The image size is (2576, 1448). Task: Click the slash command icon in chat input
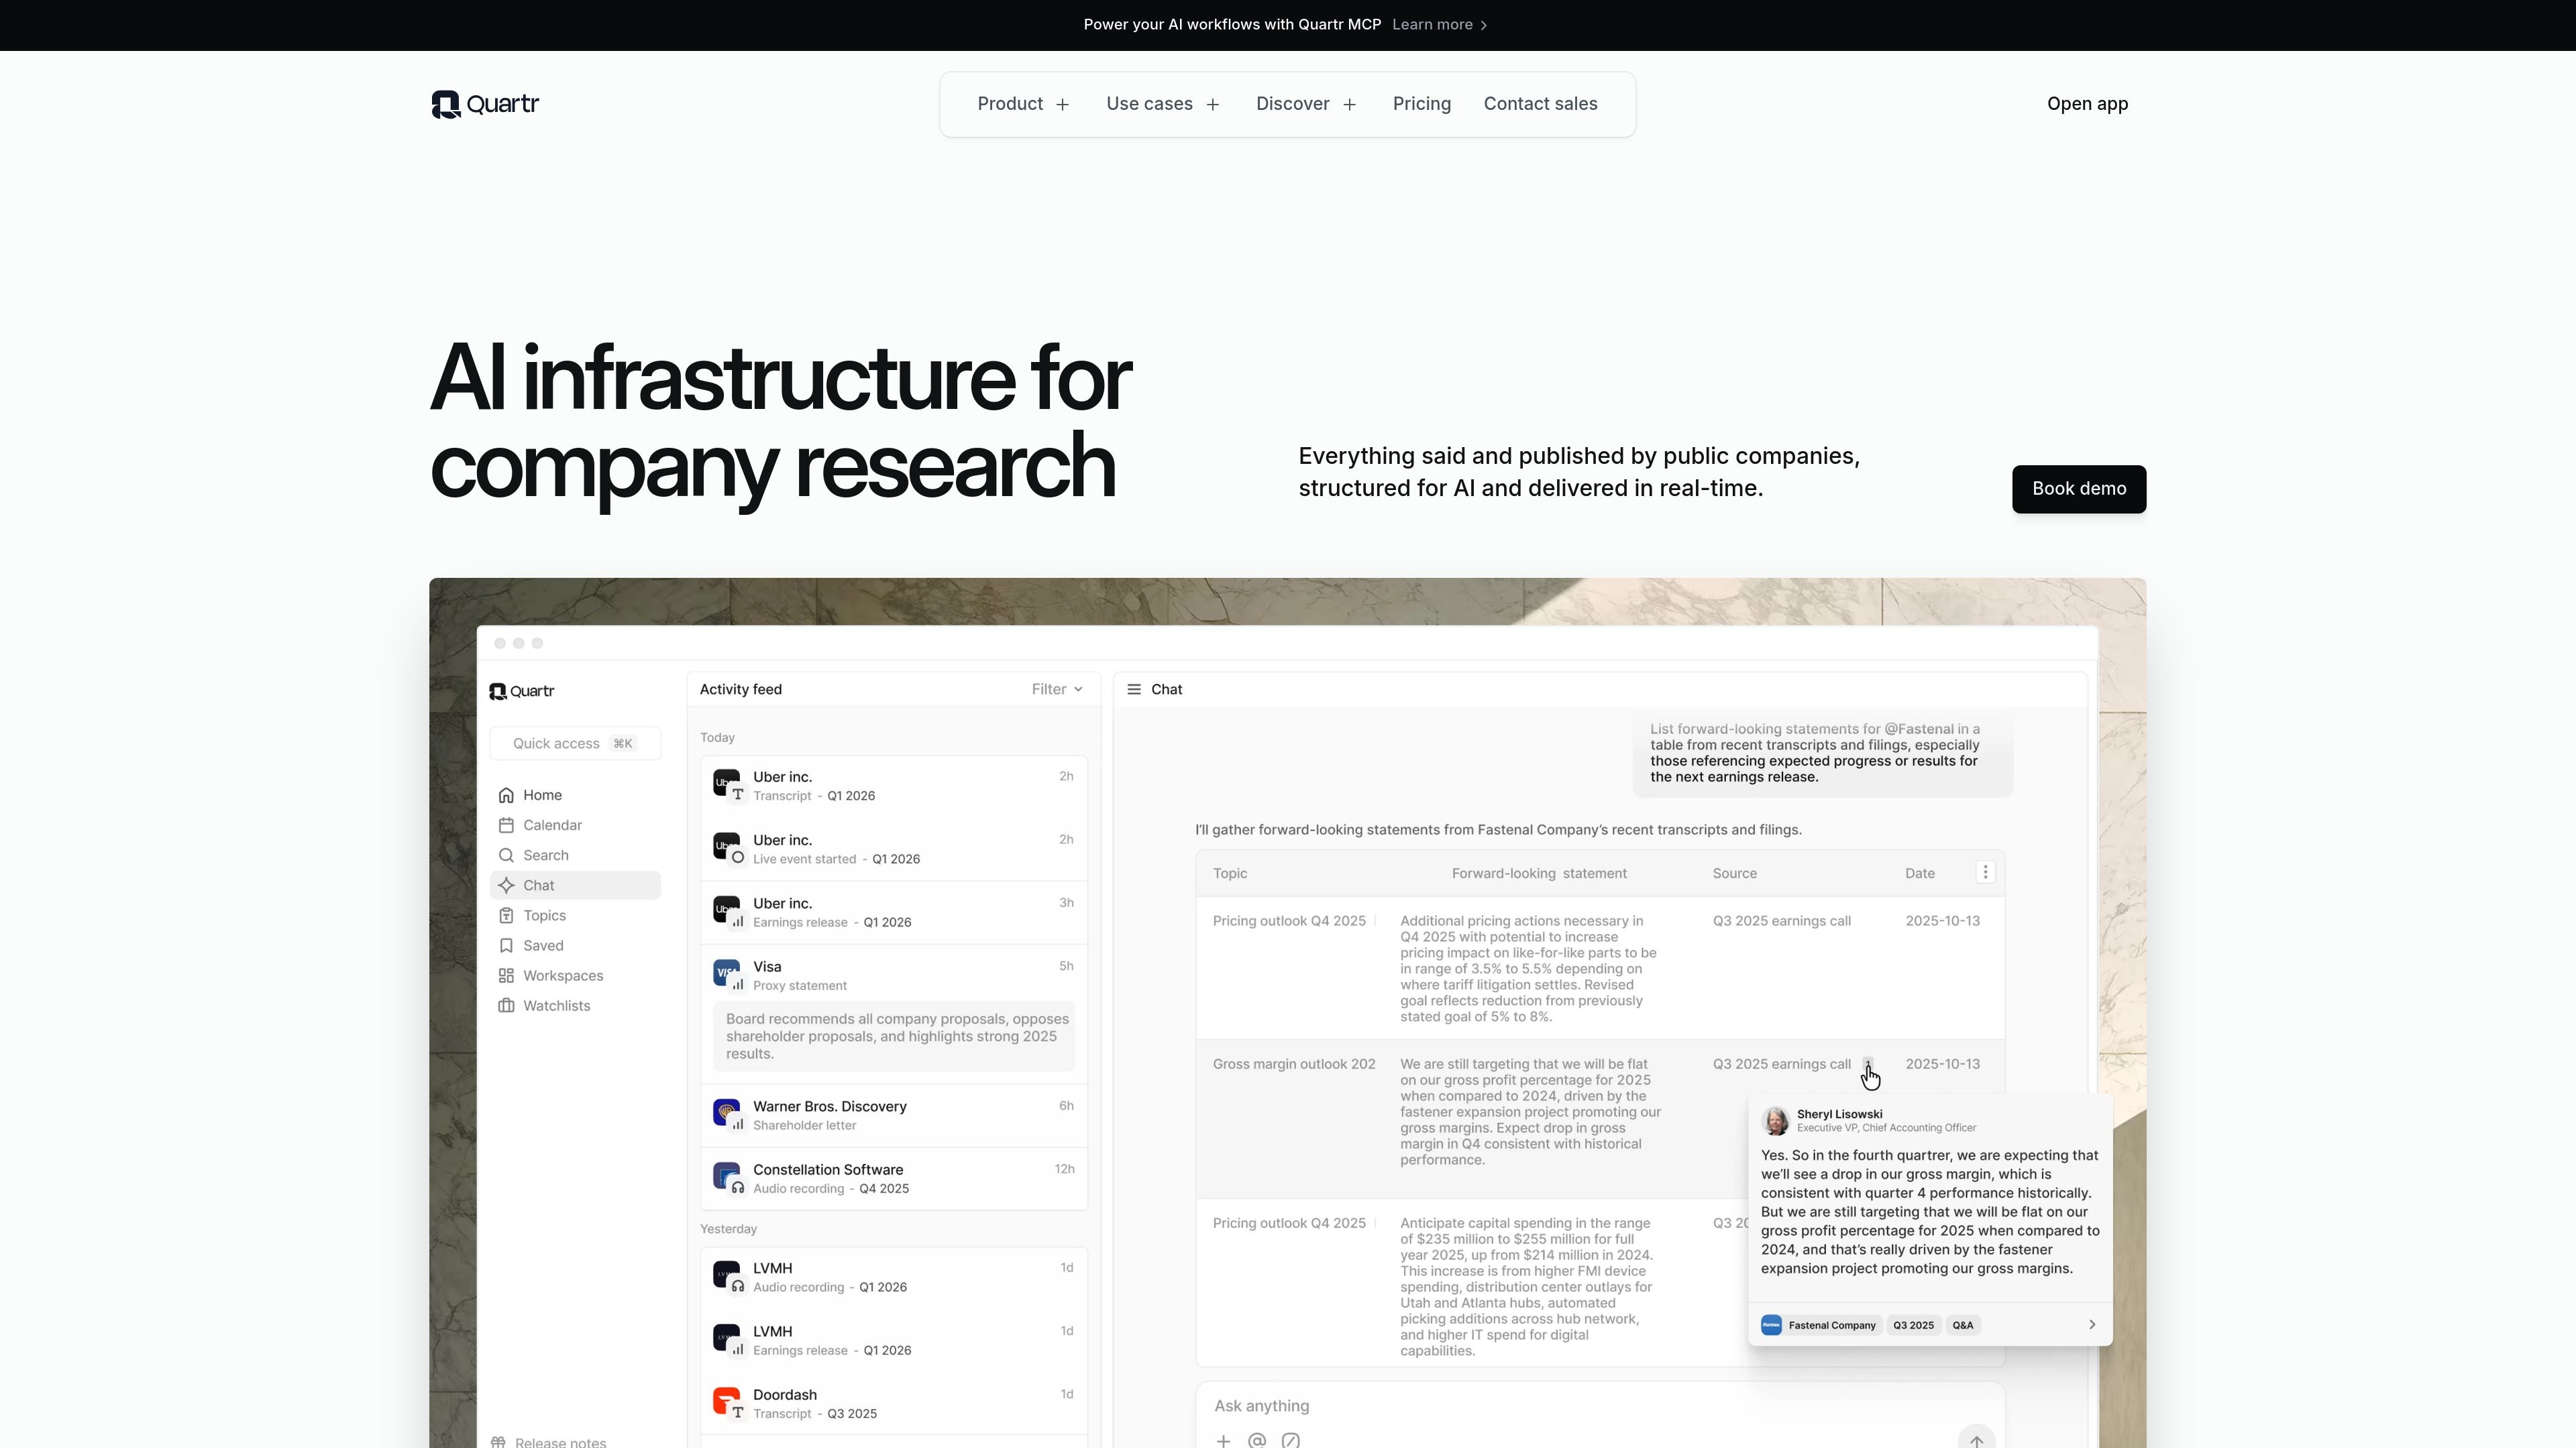(x=1291, y=1440)
